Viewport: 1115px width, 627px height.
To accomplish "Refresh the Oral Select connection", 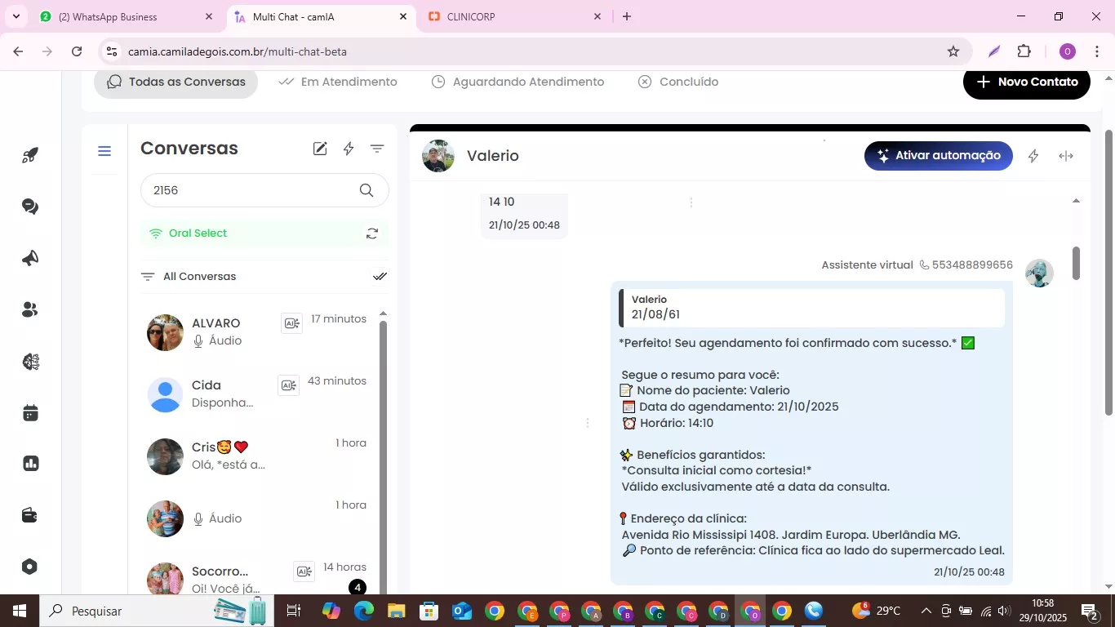I will point(372,233).
